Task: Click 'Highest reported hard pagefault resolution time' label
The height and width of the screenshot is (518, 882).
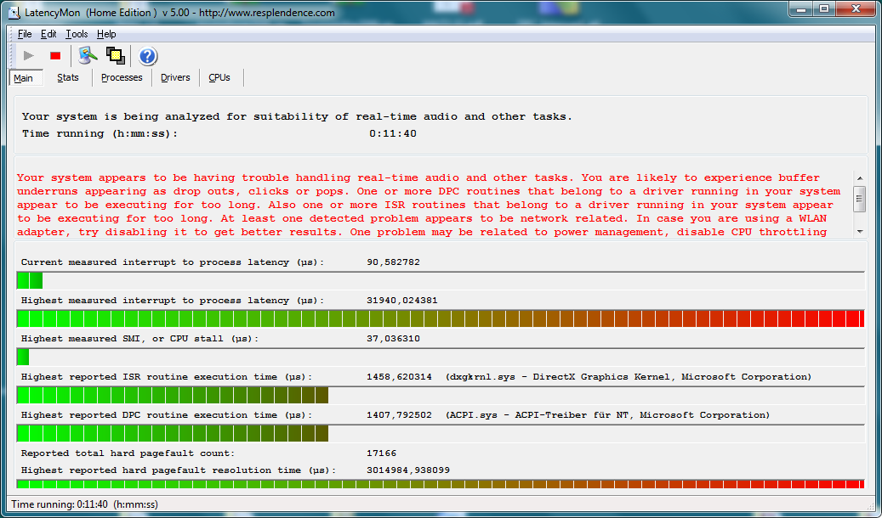Action: (x=179, y=470)
